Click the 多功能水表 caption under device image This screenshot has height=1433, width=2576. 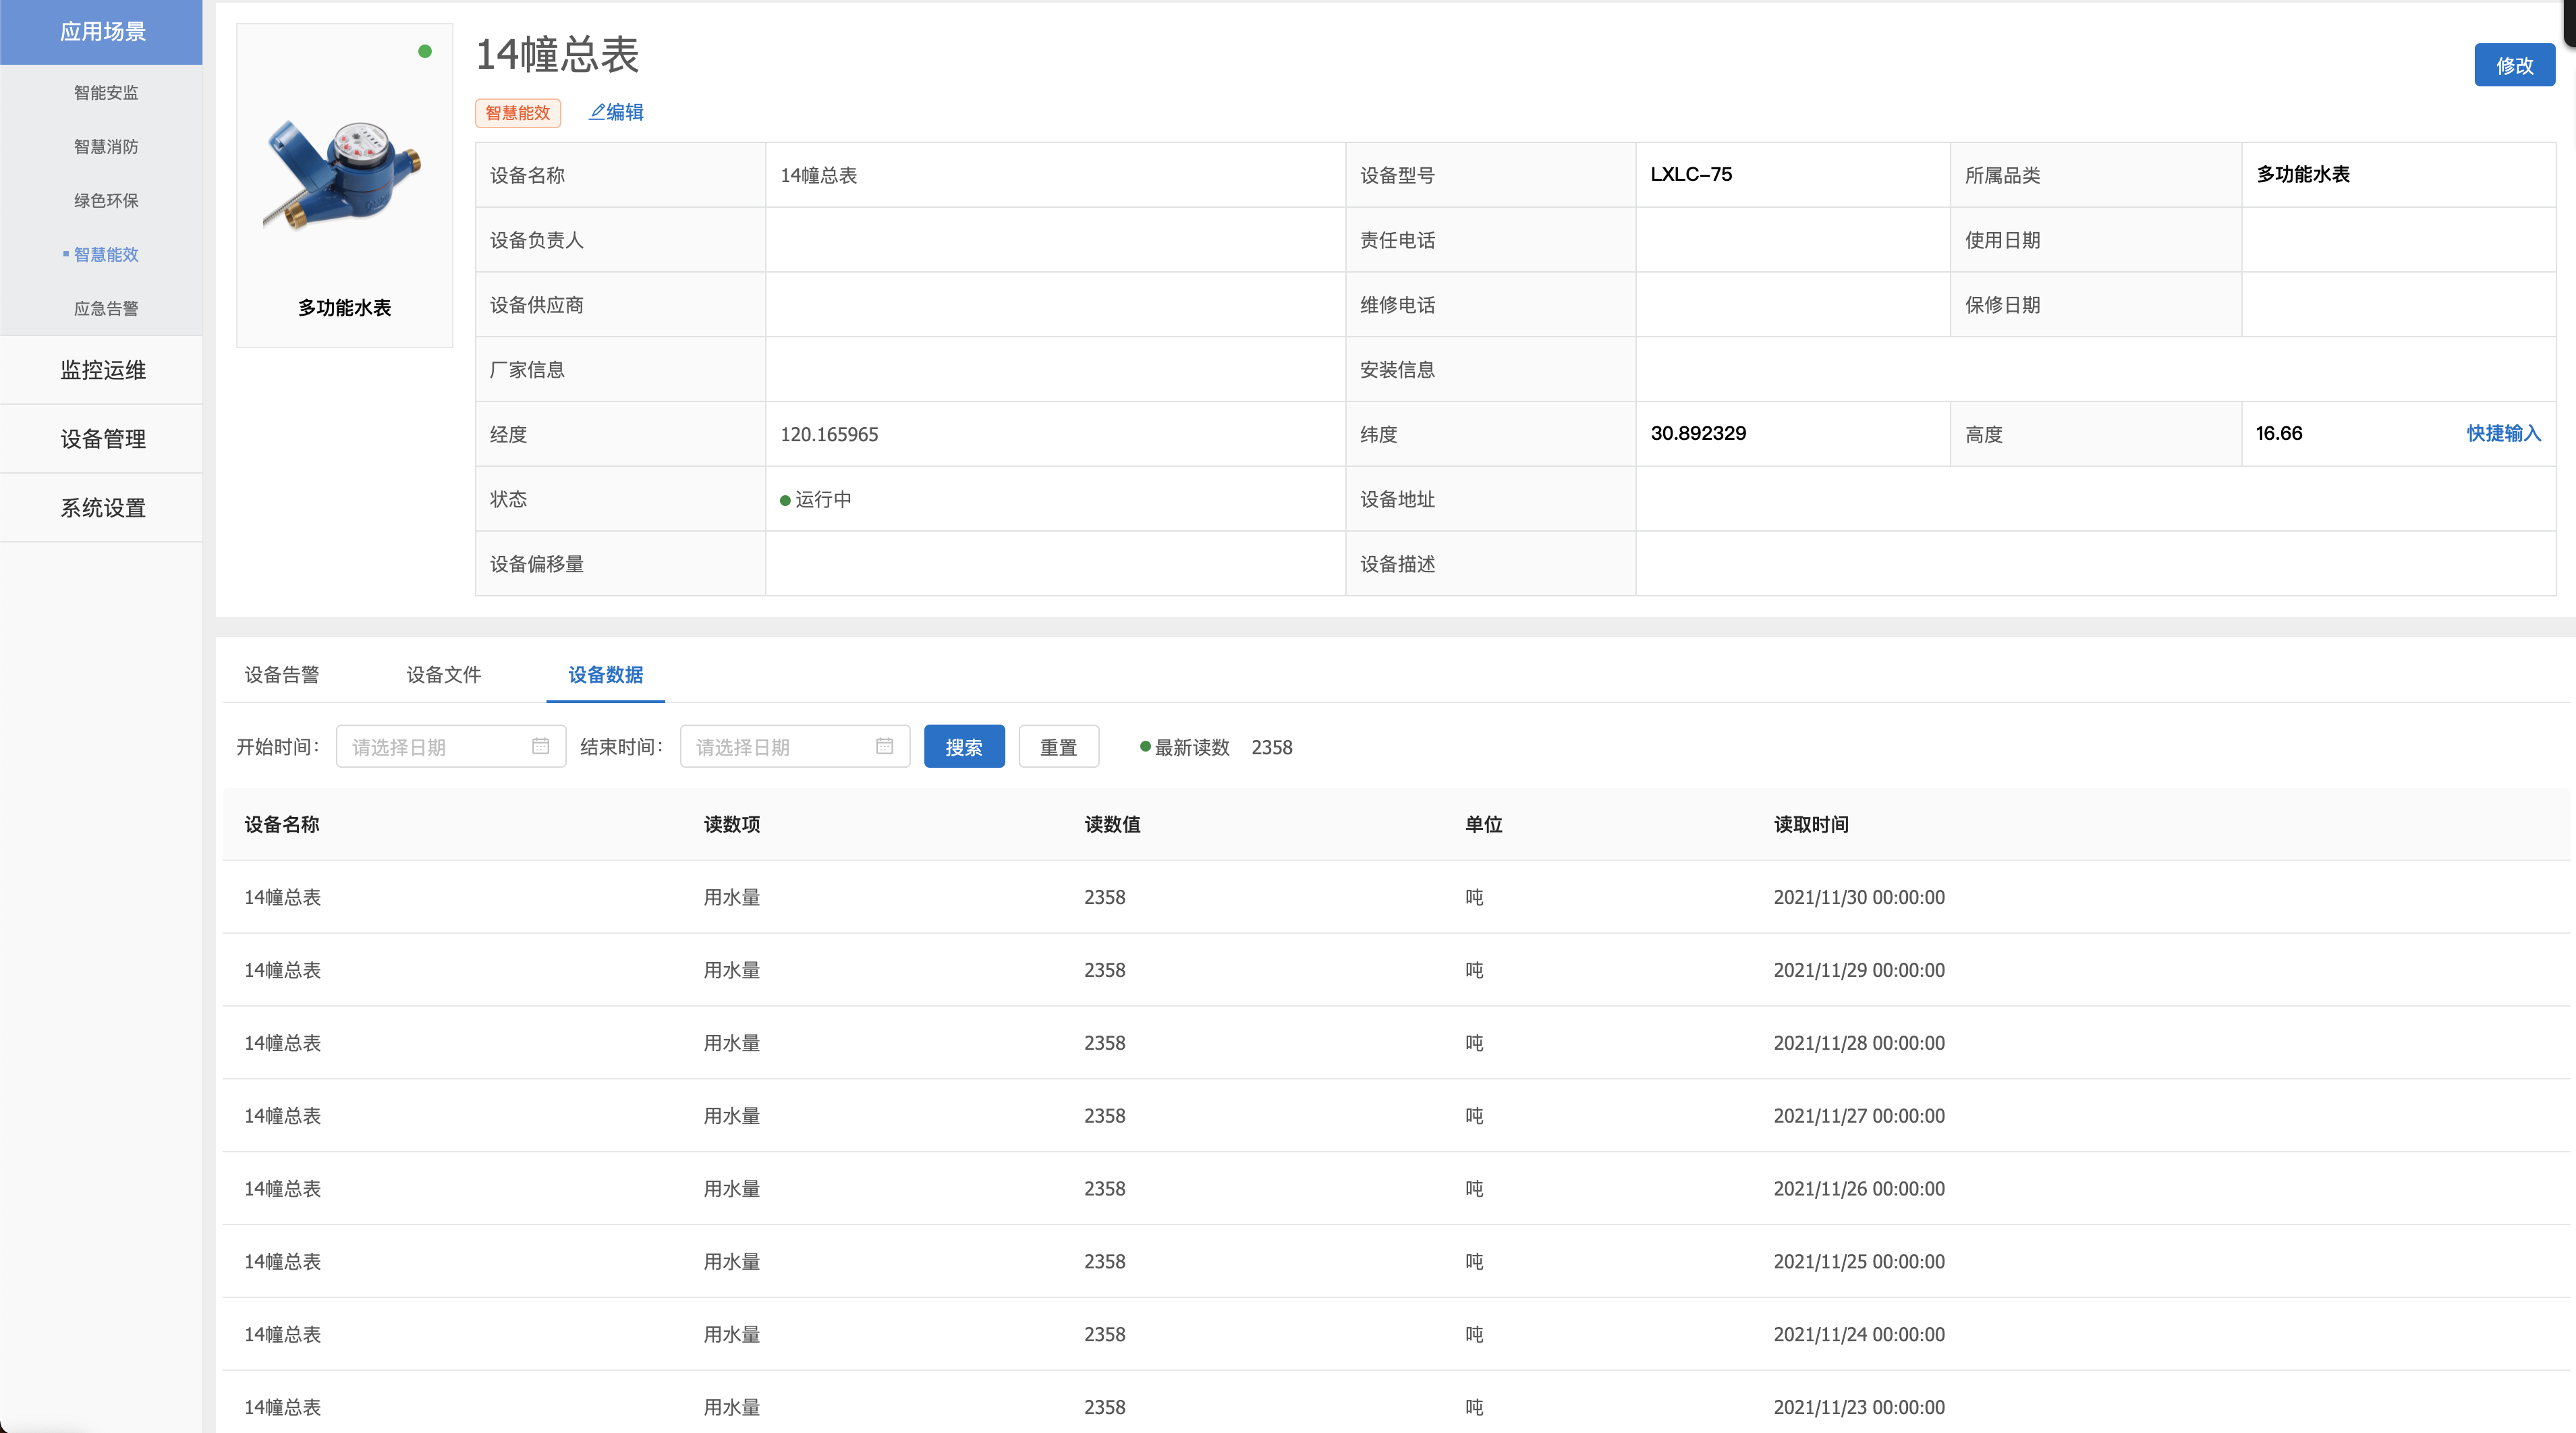[344, 308]
